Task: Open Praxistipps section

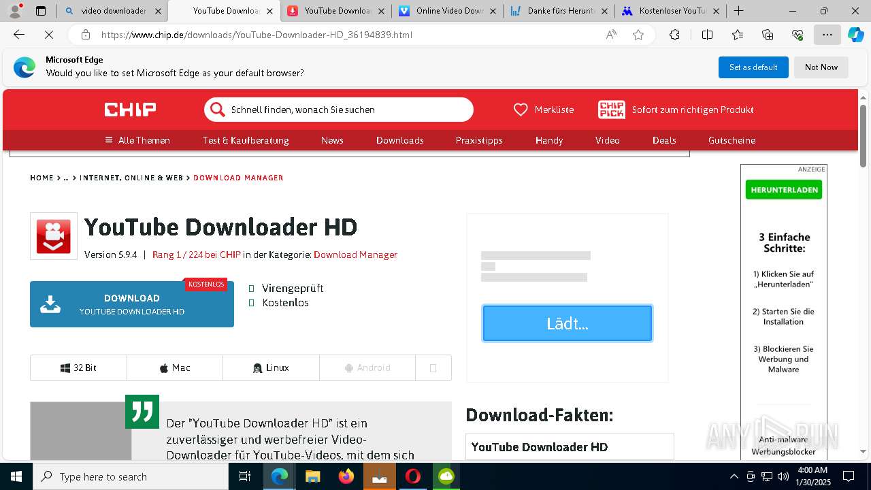Action: point(479,140)
